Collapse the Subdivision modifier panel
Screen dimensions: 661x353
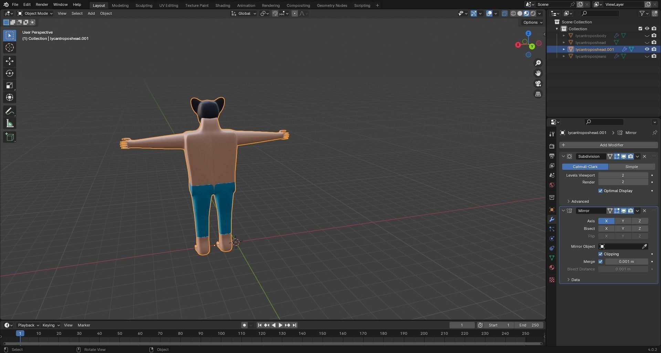click(x=564, y=156)
